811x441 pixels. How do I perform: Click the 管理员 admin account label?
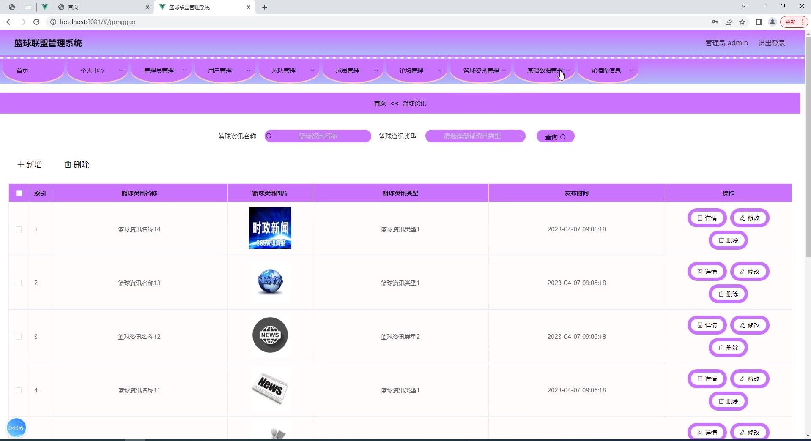click(726, 43)
